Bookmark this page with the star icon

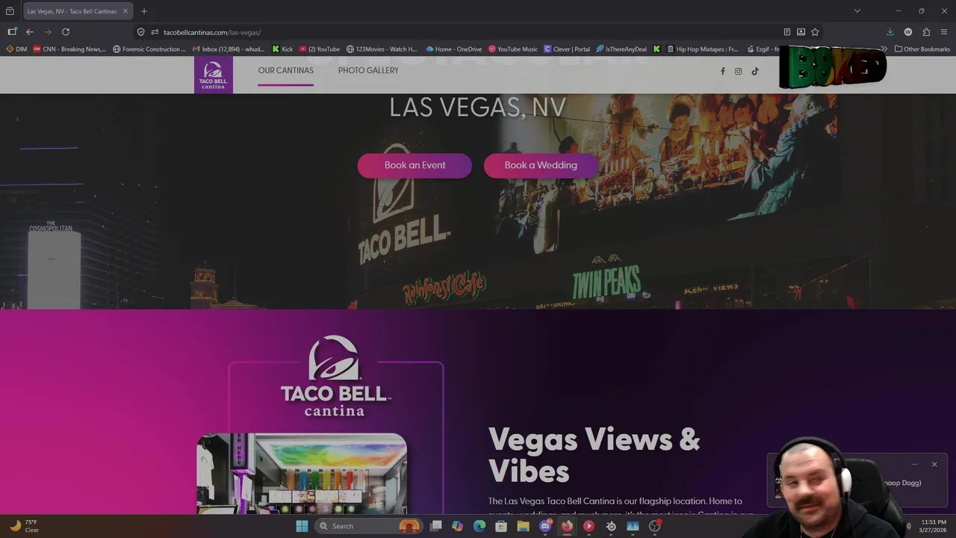[x=815, y=32]
